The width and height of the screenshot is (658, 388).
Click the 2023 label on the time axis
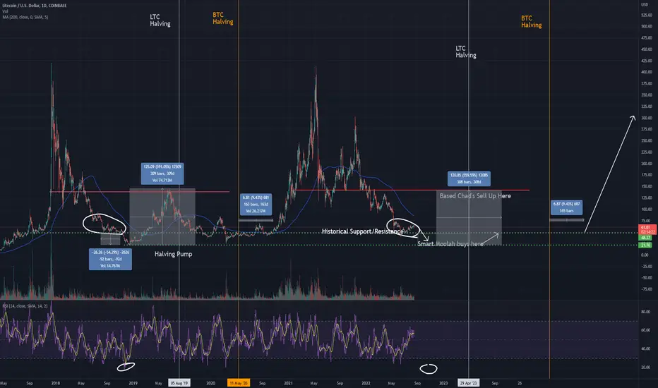click(443, 383)
